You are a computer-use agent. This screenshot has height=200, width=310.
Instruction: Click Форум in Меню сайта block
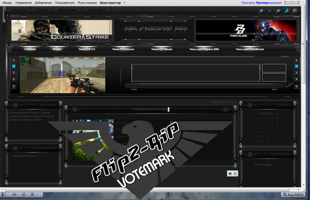click(25, 113)
